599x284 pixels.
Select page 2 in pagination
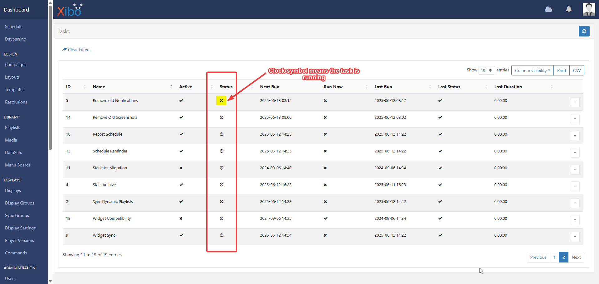click(x=563, y=257)
